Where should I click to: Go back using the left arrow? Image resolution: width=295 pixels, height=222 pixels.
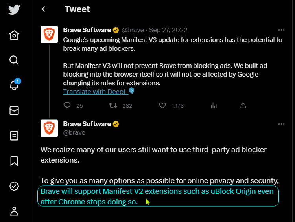[45, 9]
